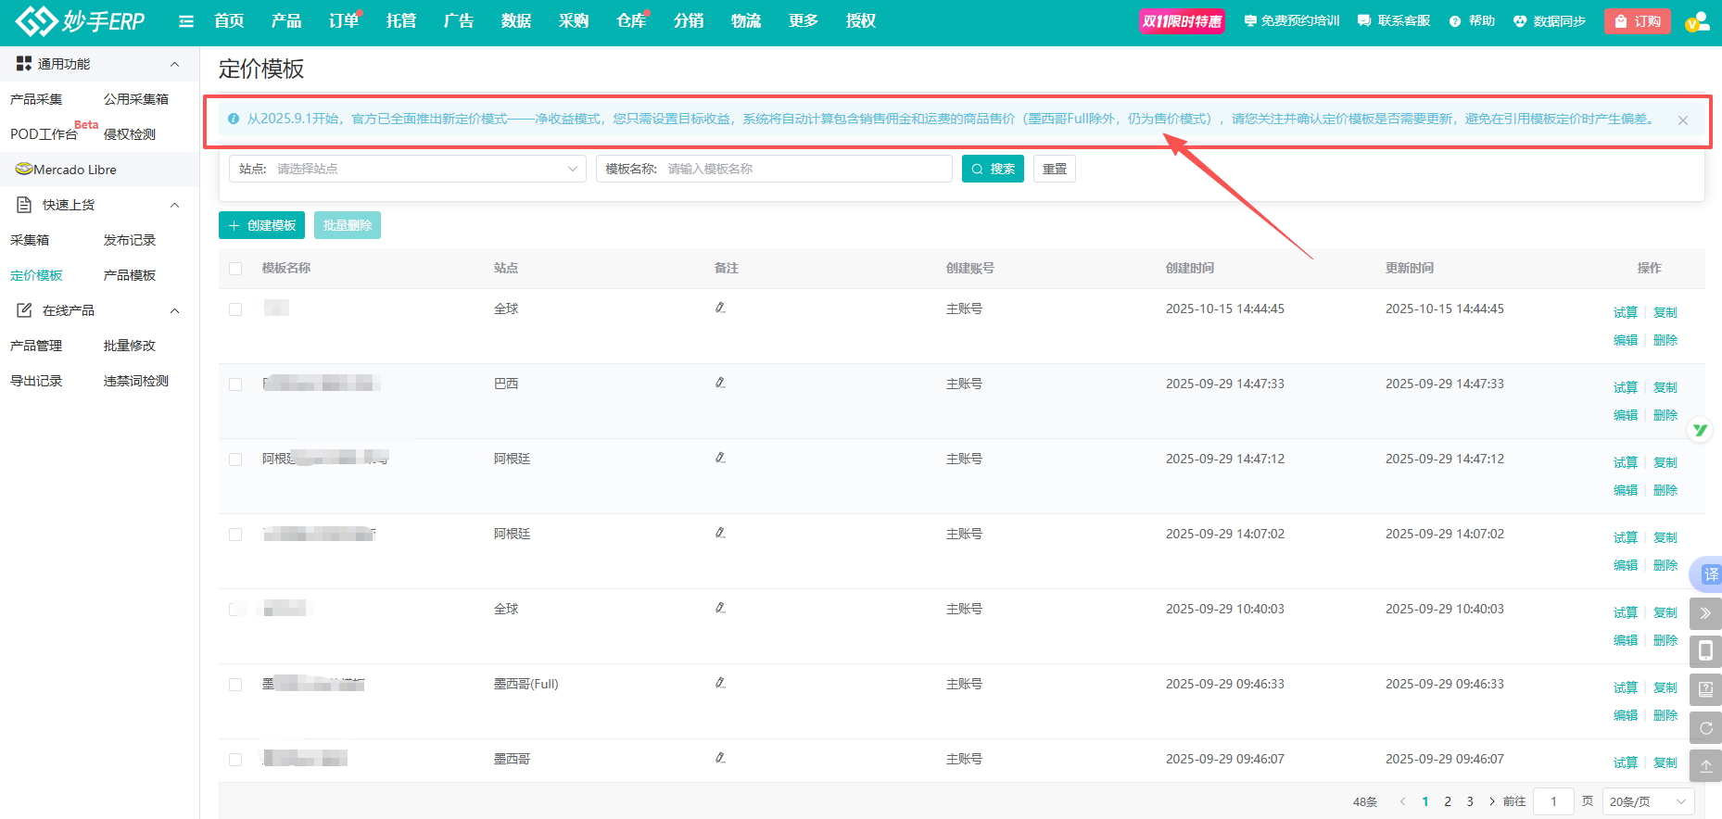Click the hamburger menu collapse icon
The width and height of the screenshot is (1722, 819).
coord(186,21)
